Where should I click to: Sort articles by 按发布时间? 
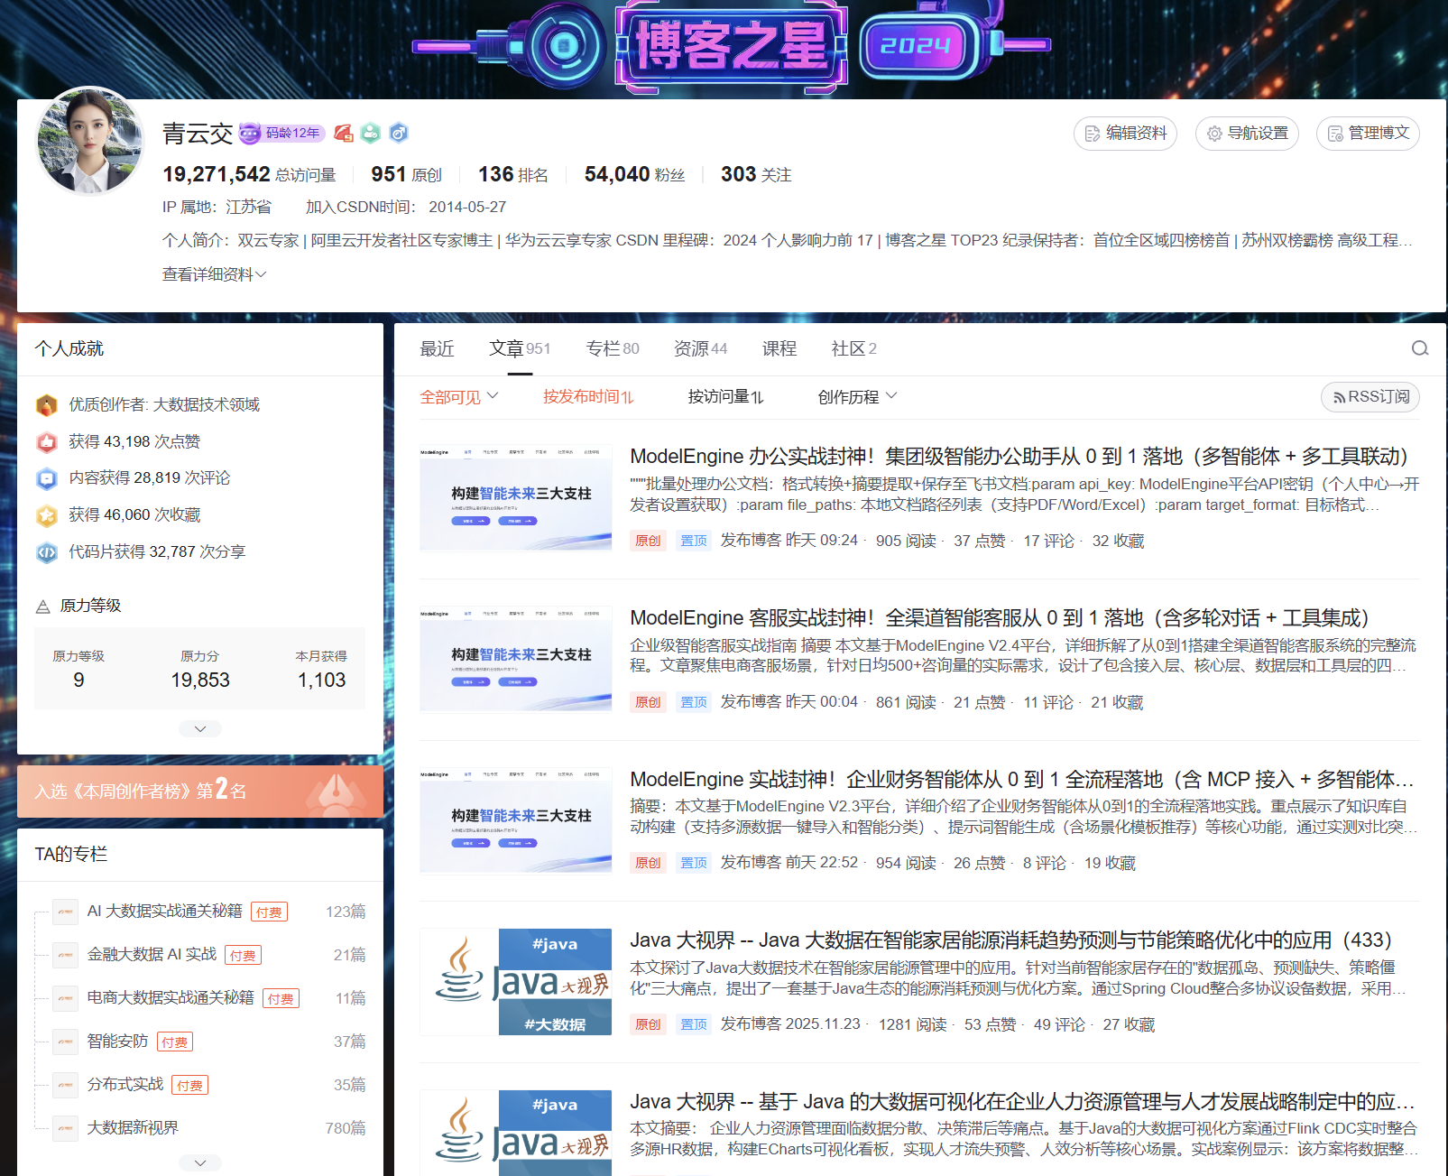(588, 397)
